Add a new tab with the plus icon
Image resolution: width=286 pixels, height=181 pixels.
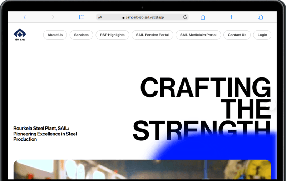pos(231,17)
